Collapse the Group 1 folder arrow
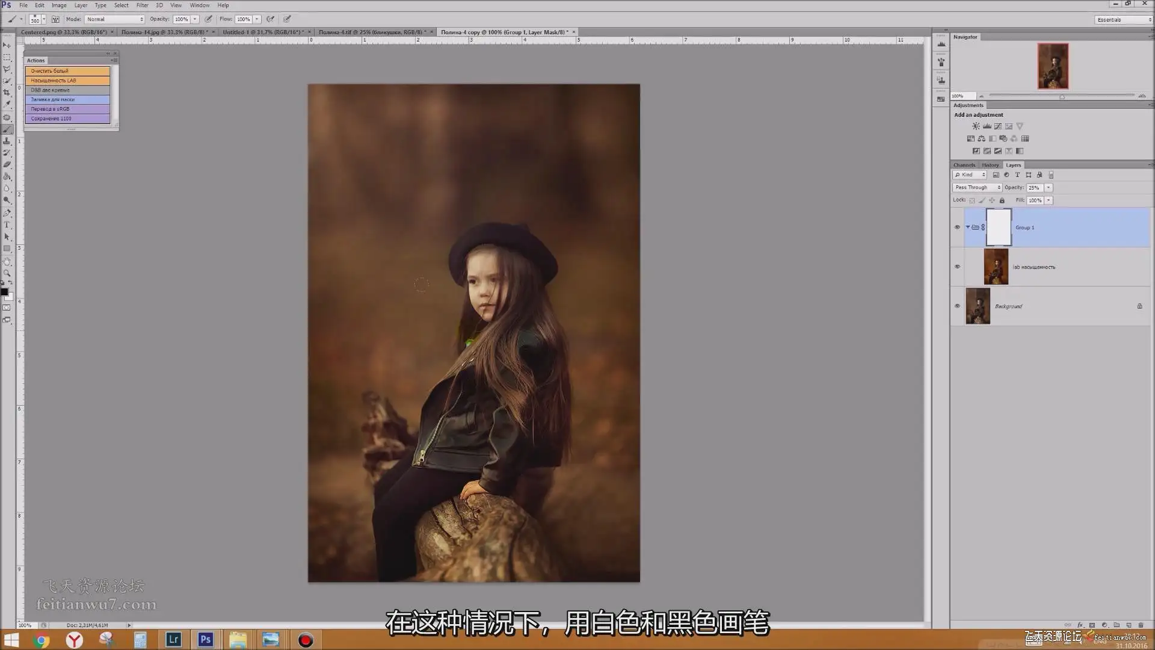 pos(968,227)
